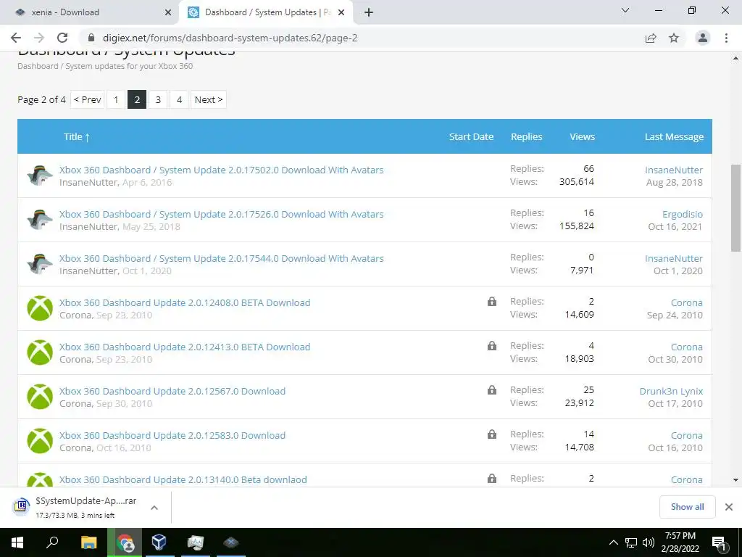
Task: Close the xenia - Download tab
Action: click(x=167, y=12)
